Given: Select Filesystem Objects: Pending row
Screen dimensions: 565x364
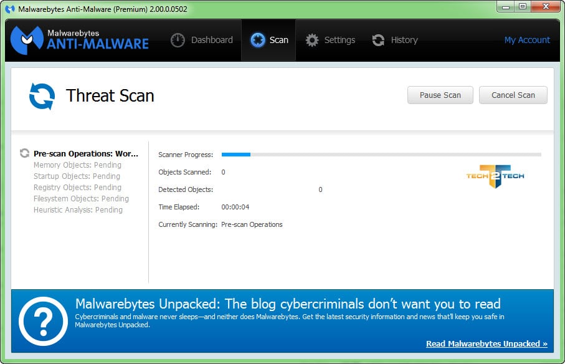Looking at the screenshot, I should [81, 199].
